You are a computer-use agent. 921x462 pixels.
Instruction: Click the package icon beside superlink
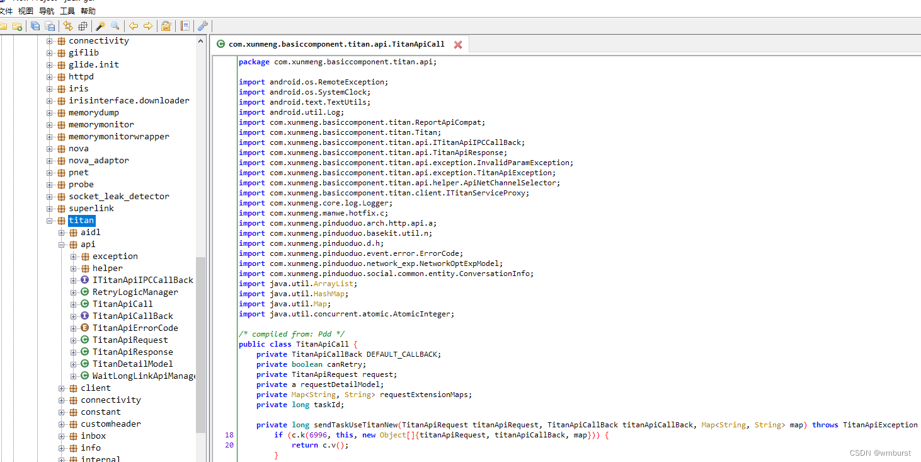coord(61,209)
